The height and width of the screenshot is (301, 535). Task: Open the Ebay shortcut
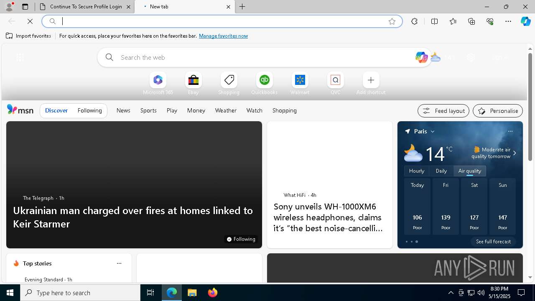coord(194,84)
